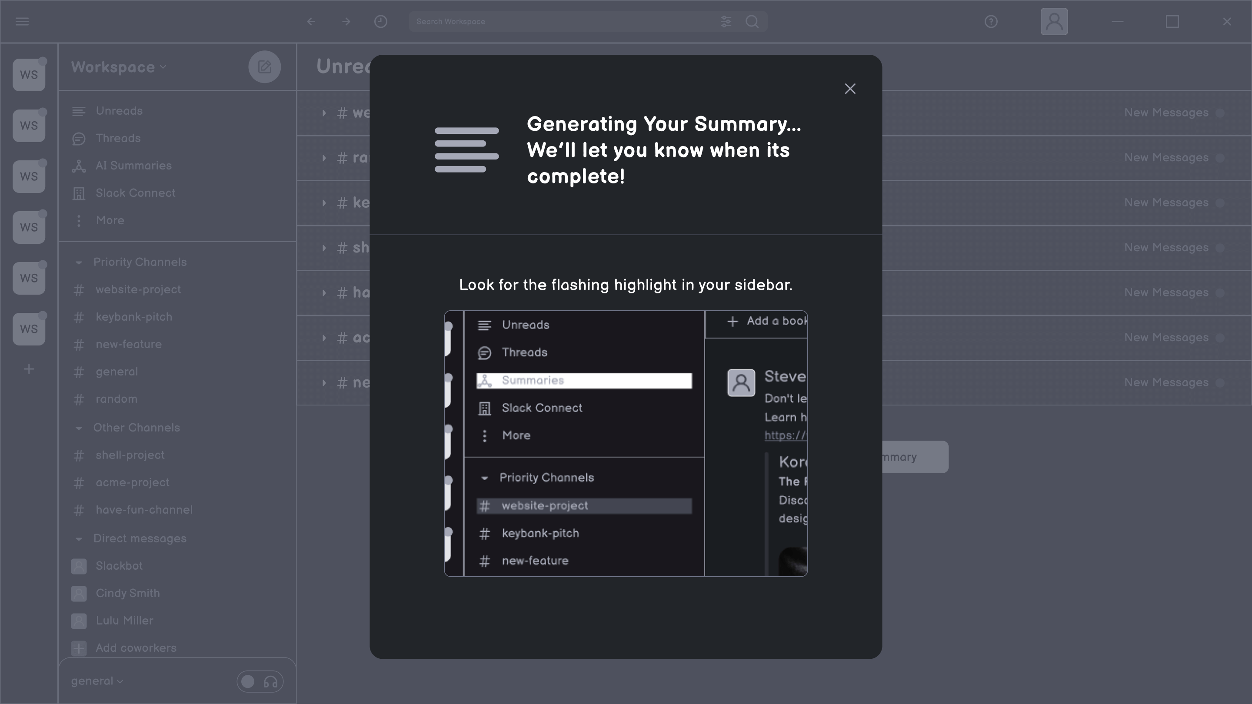Open AI Summaries in the sidebar
This screenshot has width=1252, height=704.
[x=133, y=166]
